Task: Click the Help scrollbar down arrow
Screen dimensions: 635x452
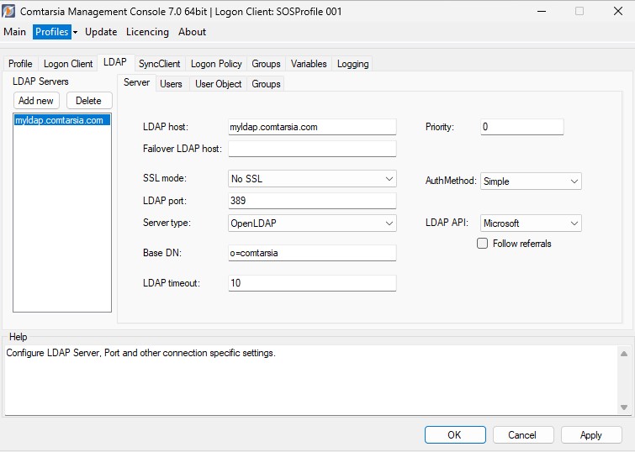Action: pyautogui.click(x=624, y=407)
